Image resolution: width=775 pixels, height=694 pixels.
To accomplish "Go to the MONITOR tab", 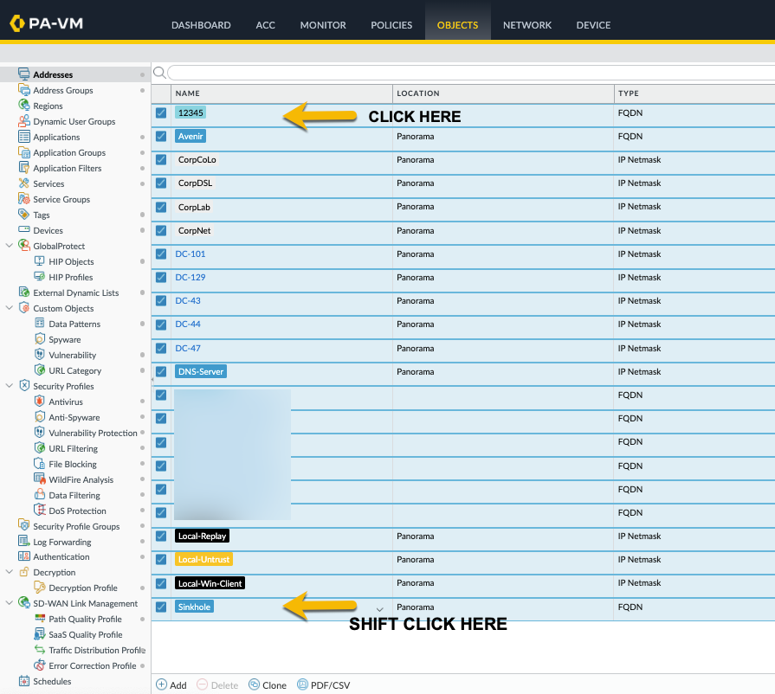I will coord(323,25).
